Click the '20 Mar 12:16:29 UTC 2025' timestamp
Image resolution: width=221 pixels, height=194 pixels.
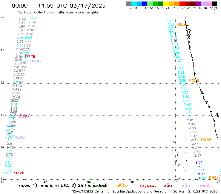click(195, 192)
